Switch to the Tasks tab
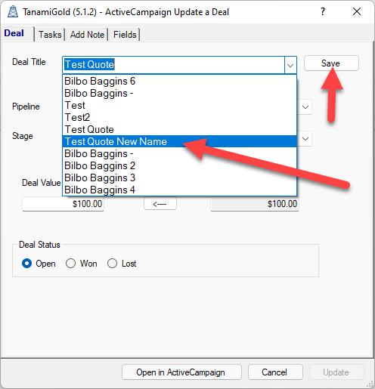 [x=50, y=35]
